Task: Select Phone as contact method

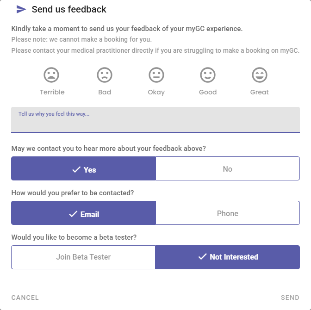Action: 227,213
